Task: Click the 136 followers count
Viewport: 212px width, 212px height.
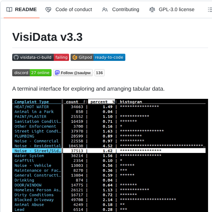Action: [x=100, y=73]
